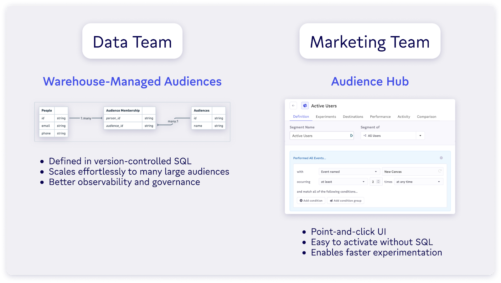The width and height of the screenshot is (501, 283).
Task: Open the All Users segment dropdown
Action: click(388, 136)
